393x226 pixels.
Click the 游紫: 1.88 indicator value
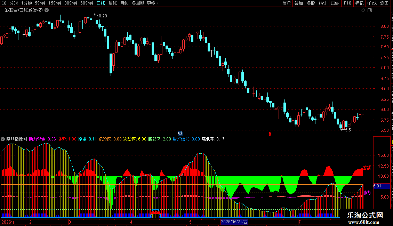[x=67, y=139]
